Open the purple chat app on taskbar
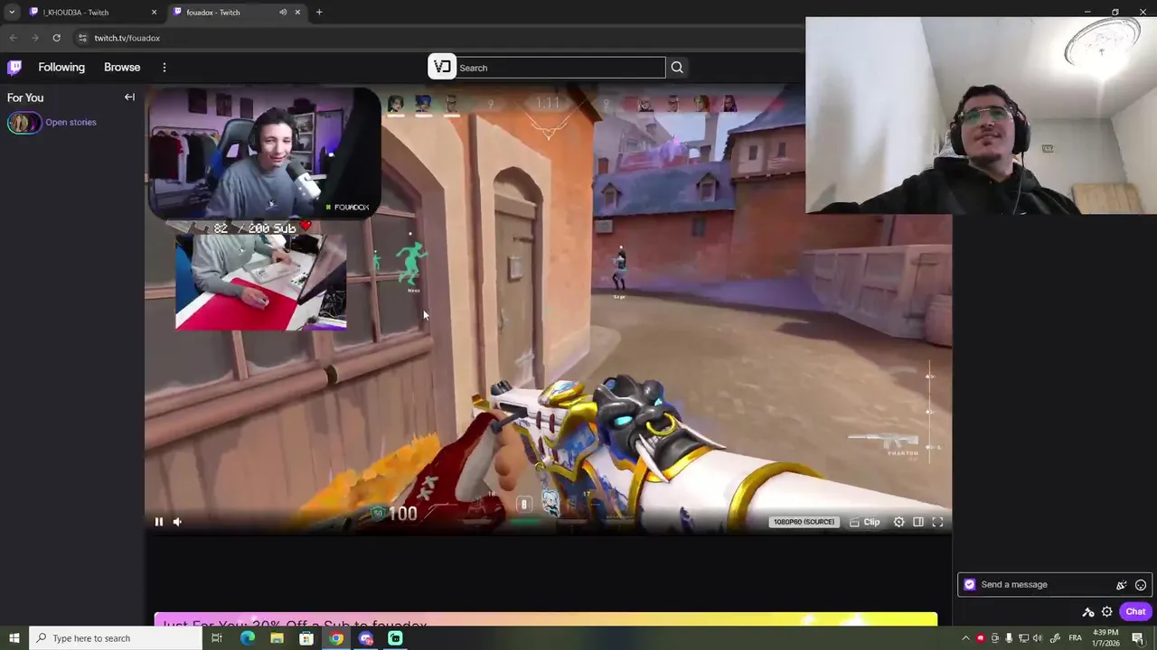 click(365, 638)
